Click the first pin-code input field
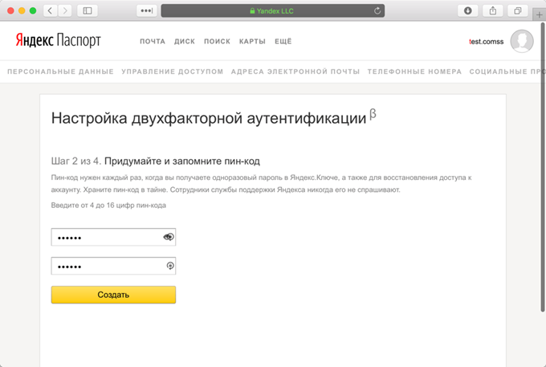This screenshot has width=546, height=367. pyautogui.click(x=113, y=237)
